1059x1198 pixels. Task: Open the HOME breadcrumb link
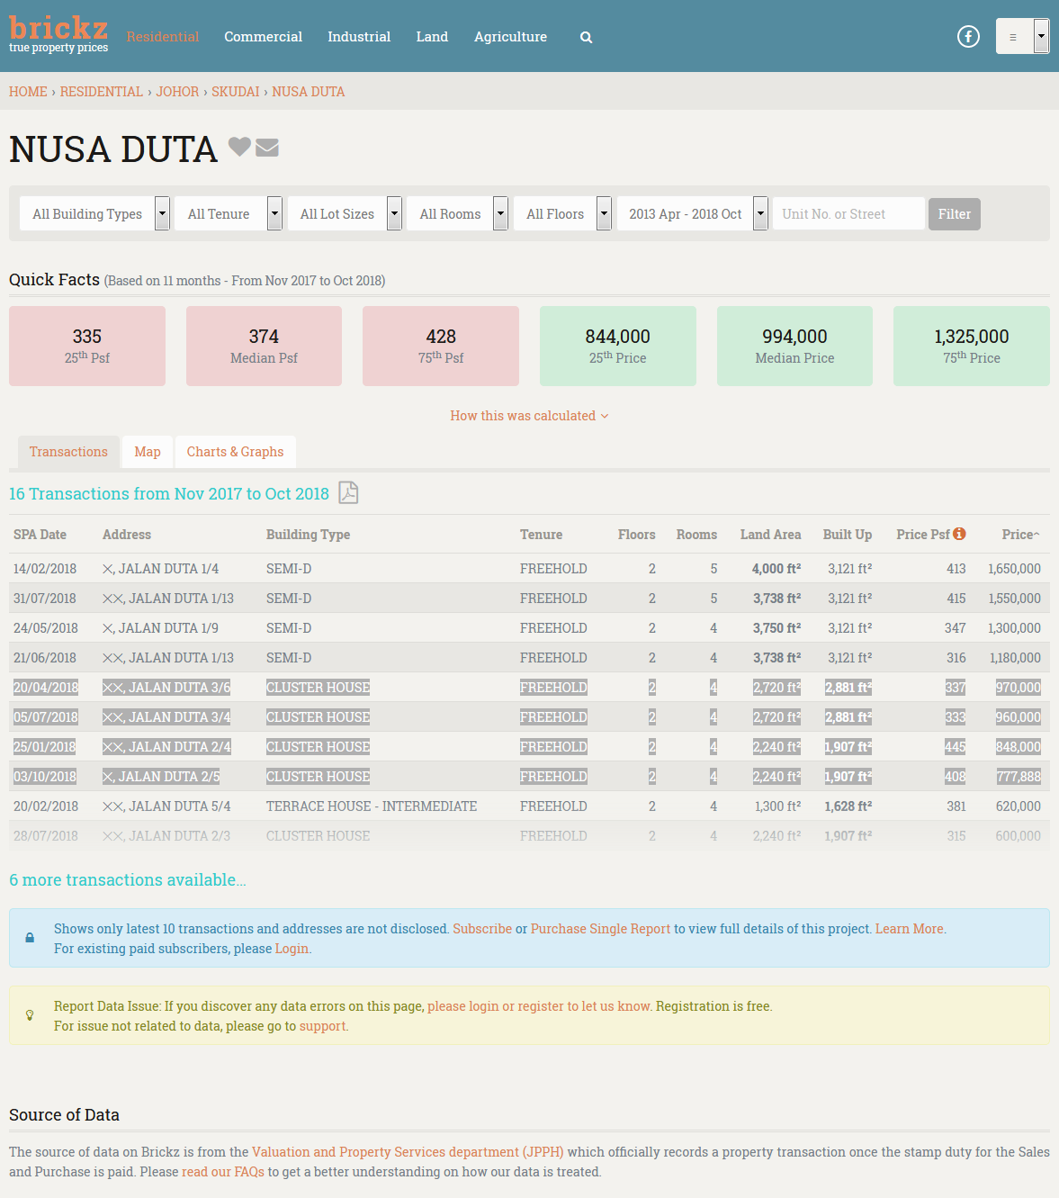28,92
